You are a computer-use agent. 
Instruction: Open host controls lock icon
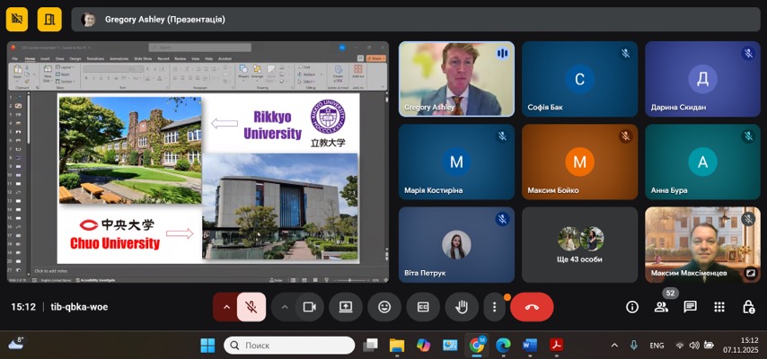748,307
